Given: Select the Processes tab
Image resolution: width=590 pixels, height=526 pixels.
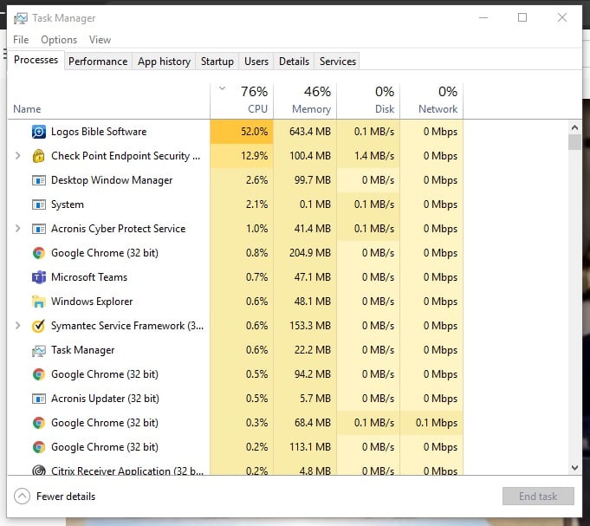Looking at the screenshot, I should pos(36,60).
